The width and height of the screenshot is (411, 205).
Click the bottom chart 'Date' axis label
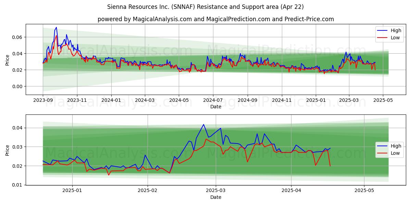coord(216,197)
